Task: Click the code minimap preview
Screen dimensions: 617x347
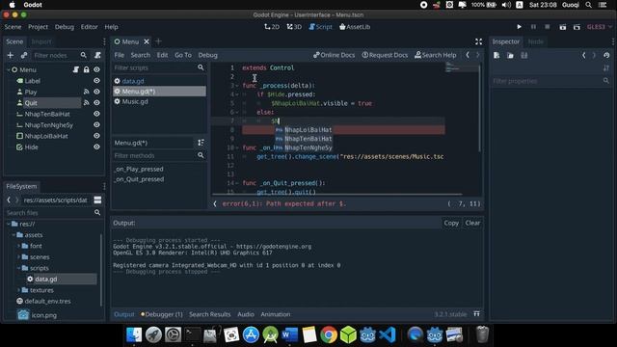Action: (463, 67)
